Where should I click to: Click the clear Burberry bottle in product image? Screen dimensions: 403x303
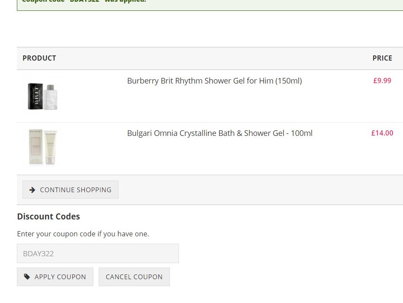click(x=51, y=97)
